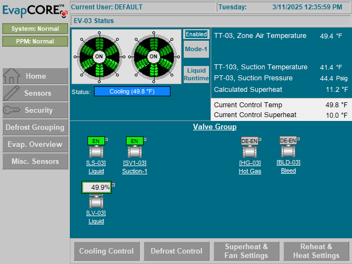Open Defrost Control settings

[x=177, y=251]
